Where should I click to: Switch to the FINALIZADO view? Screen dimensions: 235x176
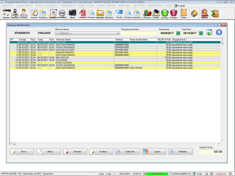click(x=44, y=33)
